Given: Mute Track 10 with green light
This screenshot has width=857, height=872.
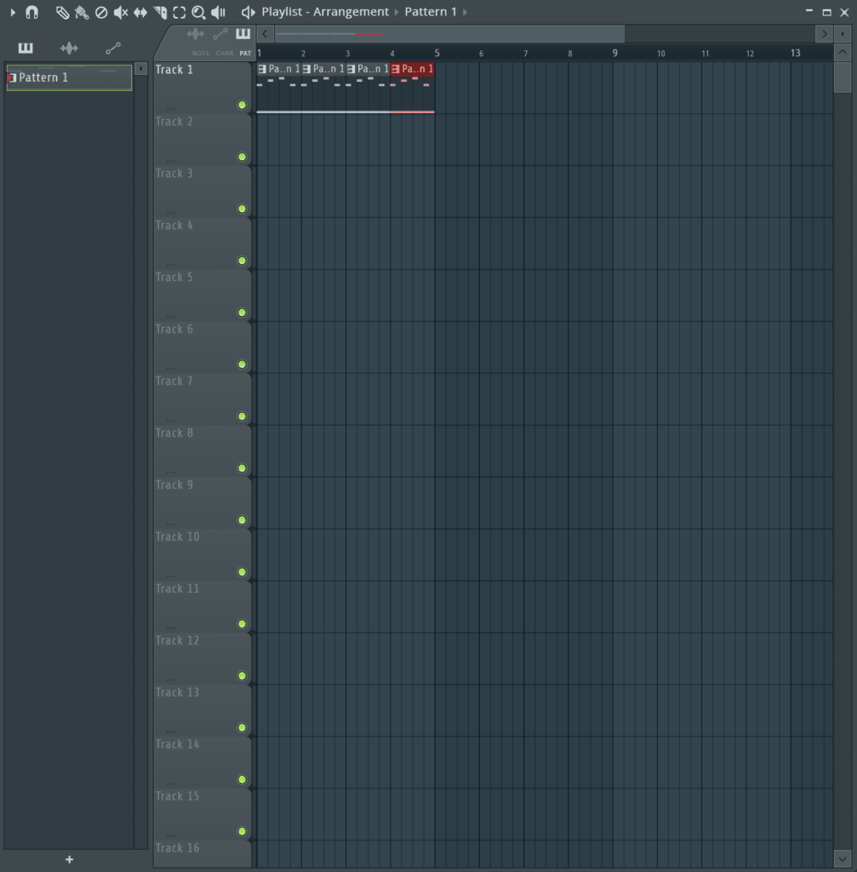Looking at the screenshot, I should tap(242, 572).
